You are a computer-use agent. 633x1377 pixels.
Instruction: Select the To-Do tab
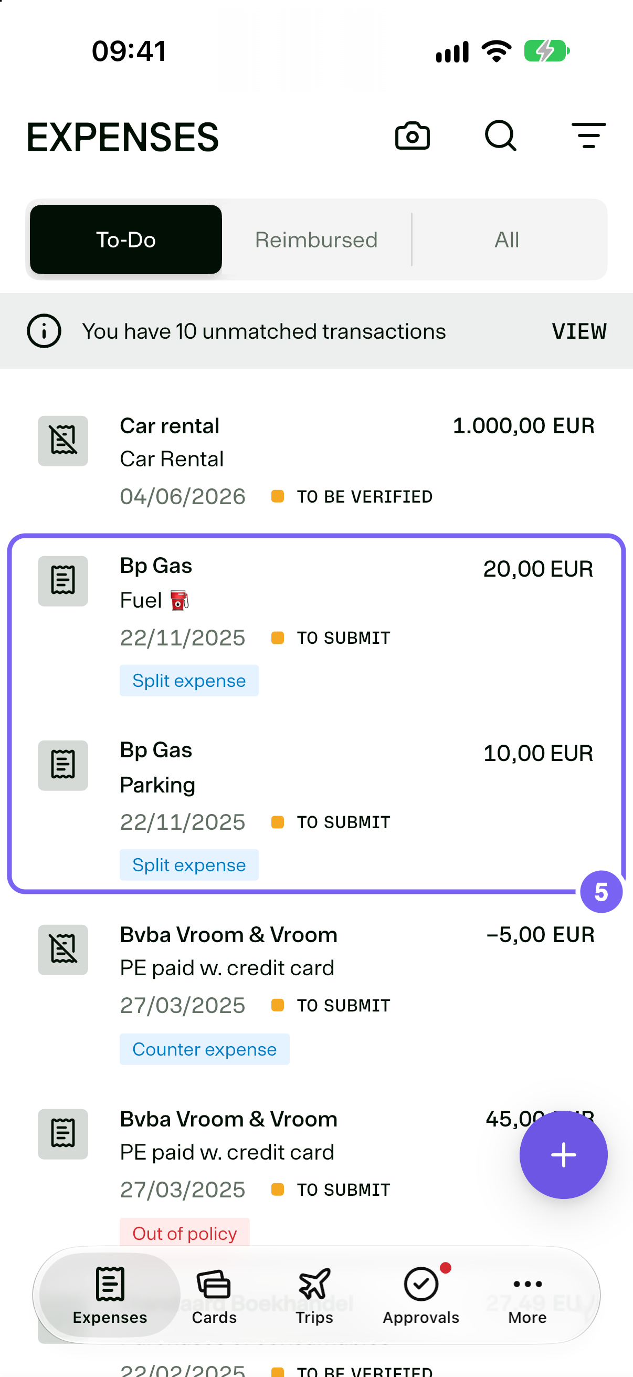tap(125, 239)
